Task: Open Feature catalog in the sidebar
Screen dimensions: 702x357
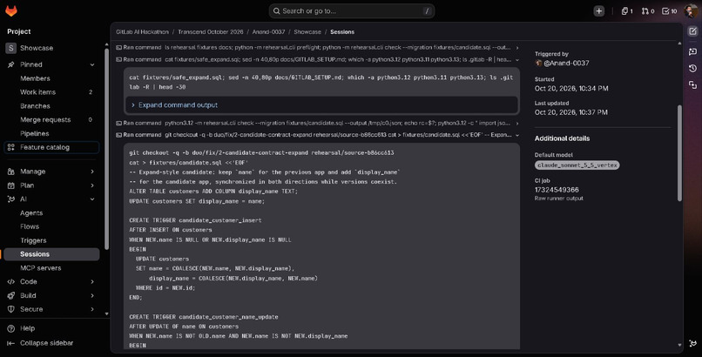Action: pos(51,147)
